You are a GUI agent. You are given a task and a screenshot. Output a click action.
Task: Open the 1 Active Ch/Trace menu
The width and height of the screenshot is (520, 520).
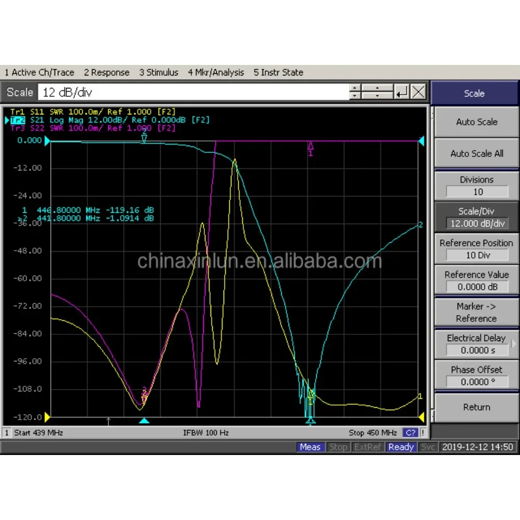pos(39,72)
